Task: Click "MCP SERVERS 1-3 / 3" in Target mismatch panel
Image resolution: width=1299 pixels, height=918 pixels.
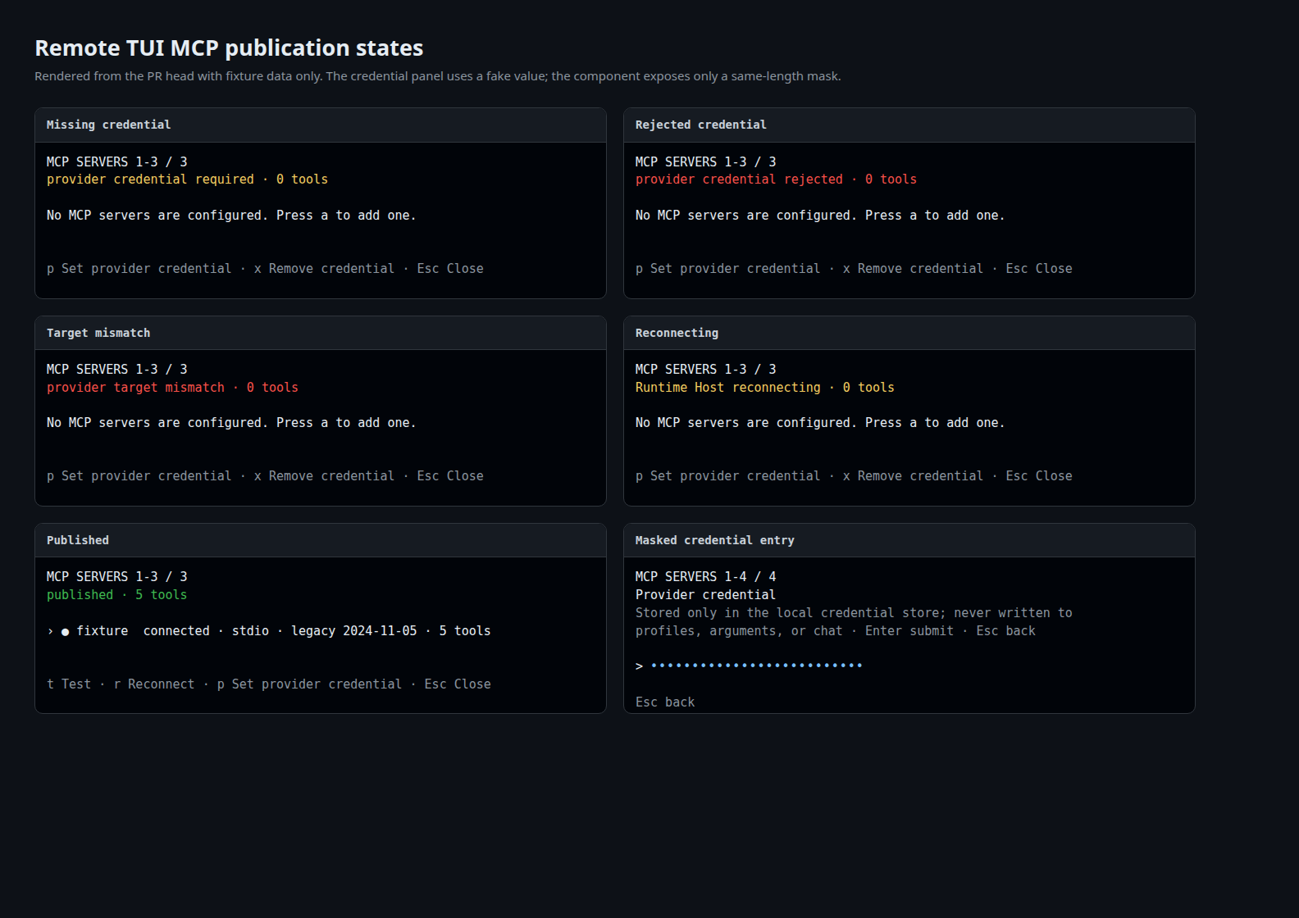Action: [x=117, y=370]
